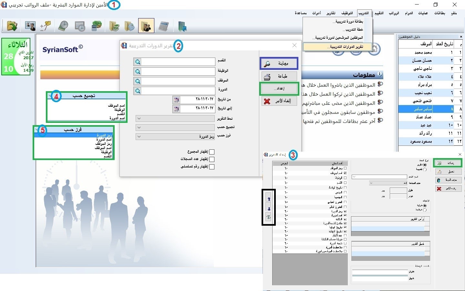Click the money and calculator payroll icon
This screenshot has height=291, width=465.
pos(96,26)
